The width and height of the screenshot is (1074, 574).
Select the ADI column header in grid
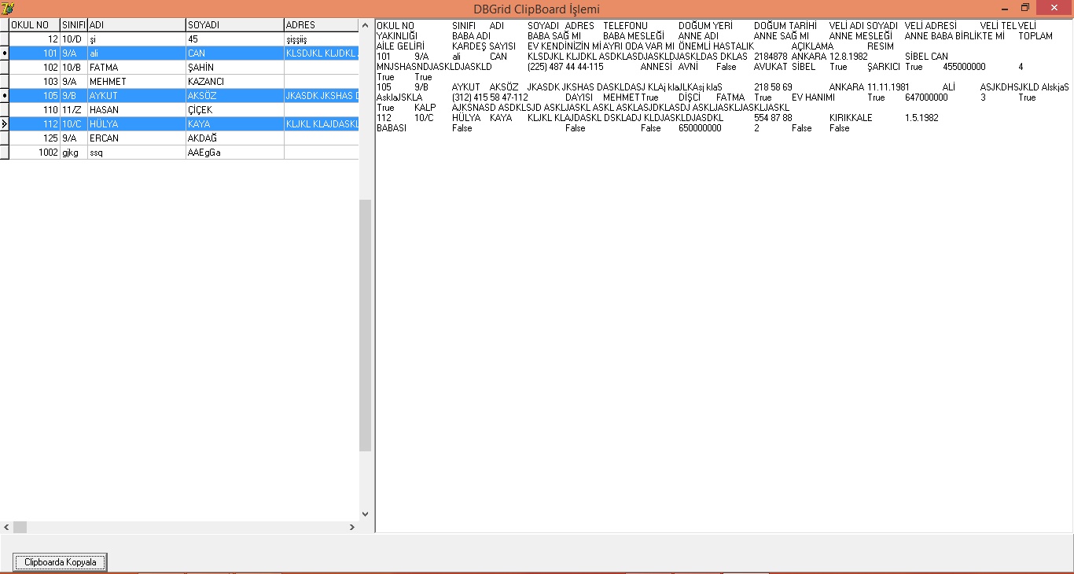(137, 25)
